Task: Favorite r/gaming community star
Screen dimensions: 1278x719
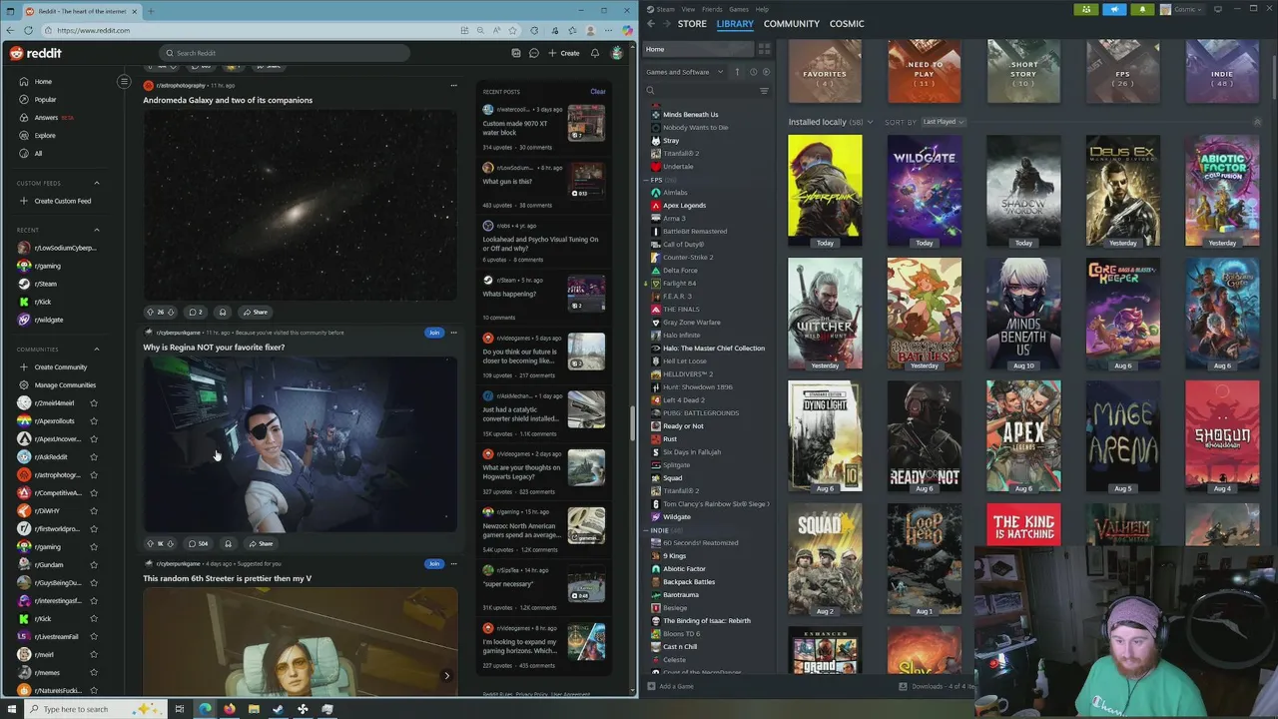Action: click(94, 547)
